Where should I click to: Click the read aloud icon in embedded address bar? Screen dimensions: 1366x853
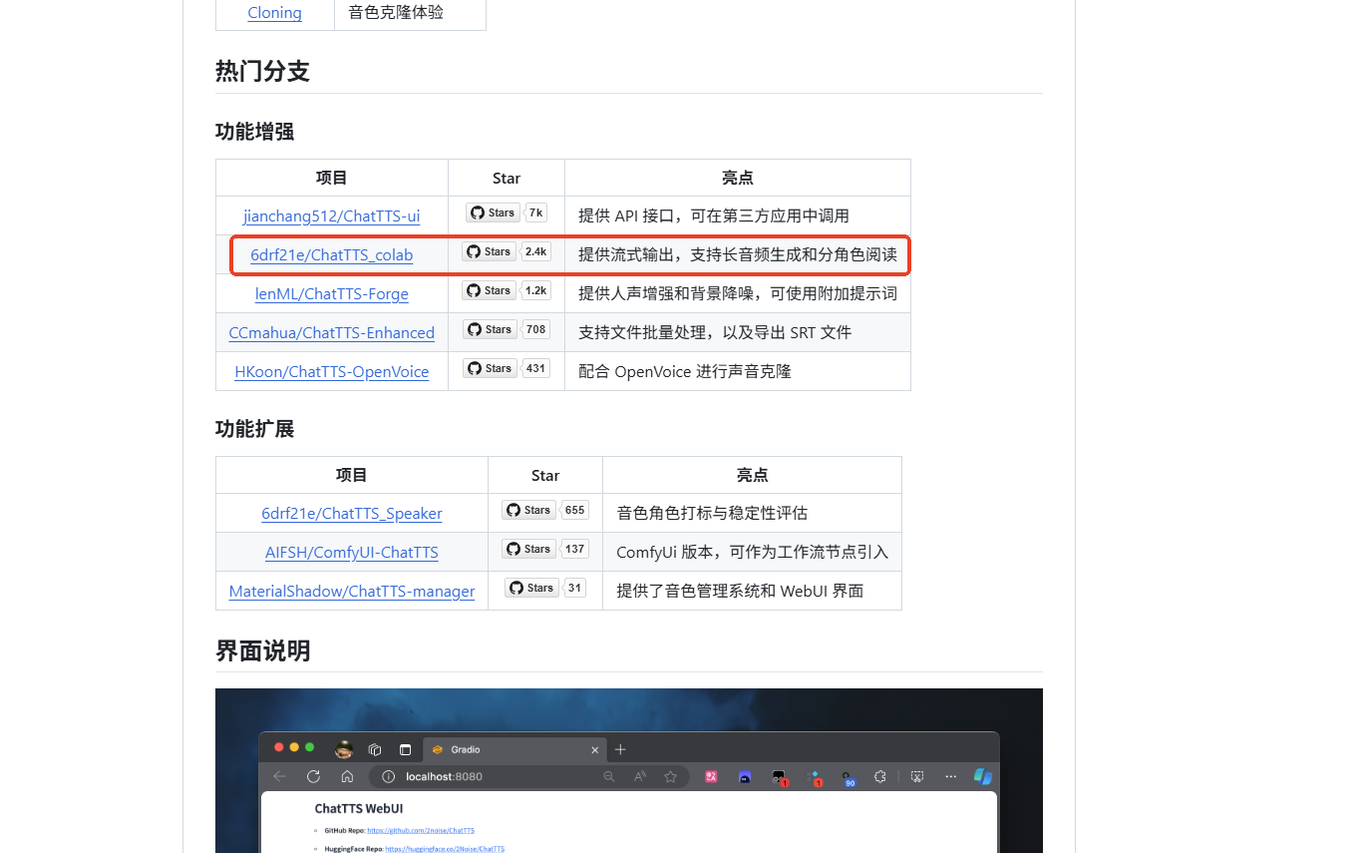[640, 776]
